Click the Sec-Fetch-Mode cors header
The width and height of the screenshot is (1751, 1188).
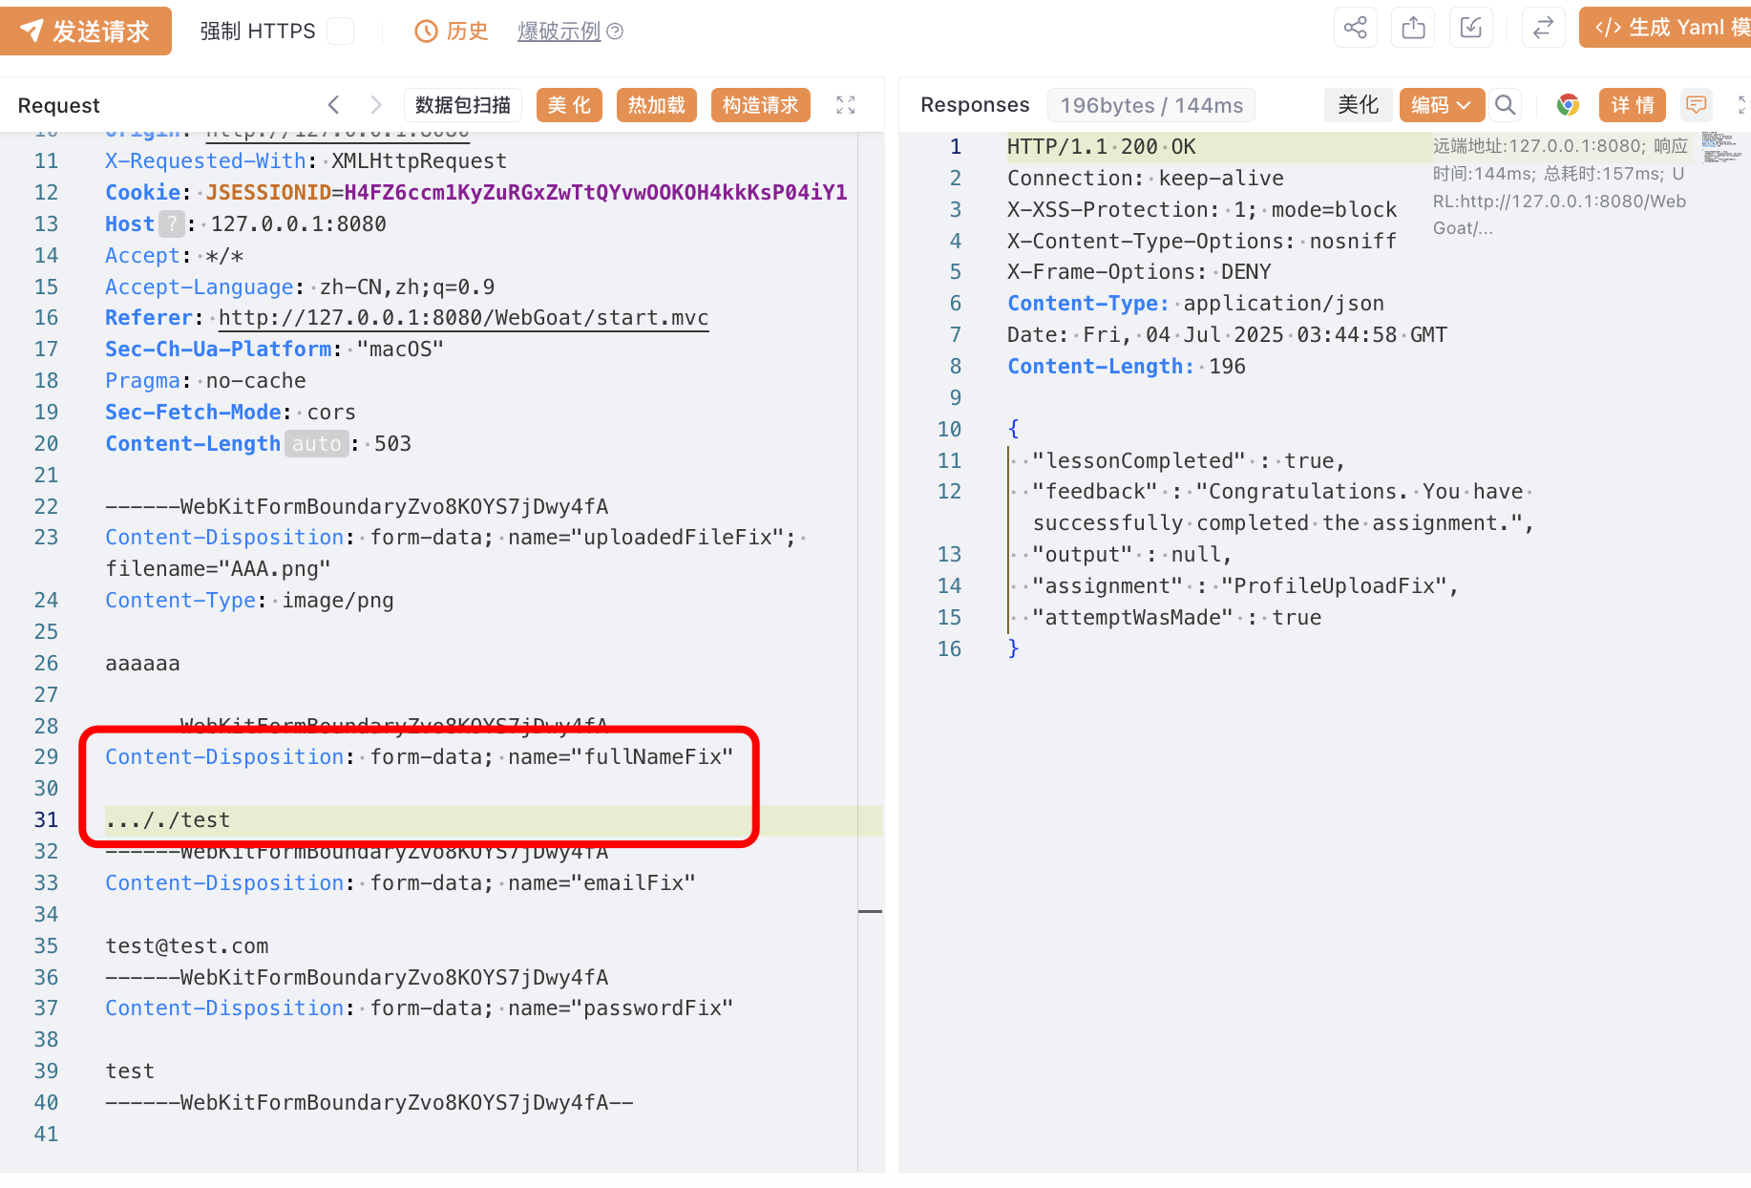230,413
